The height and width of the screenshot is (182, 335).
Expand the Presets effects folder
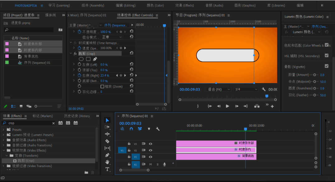point(4,130)
